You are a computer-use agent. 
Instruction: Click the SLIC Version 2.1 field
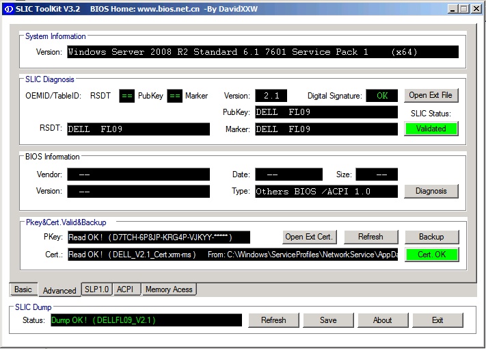tap(271, 96)
